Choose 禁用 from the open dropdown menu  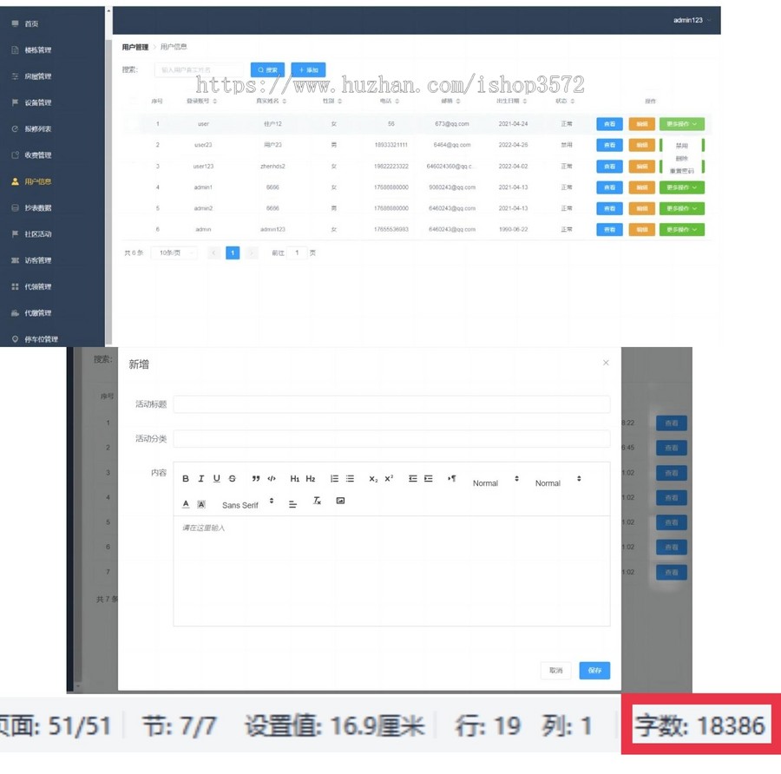[x=682, y=146]
